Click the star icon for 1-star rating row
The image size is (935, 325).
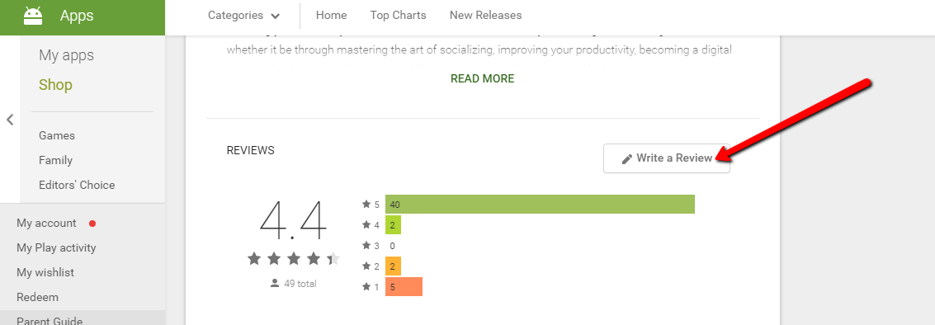pos(366,287)
